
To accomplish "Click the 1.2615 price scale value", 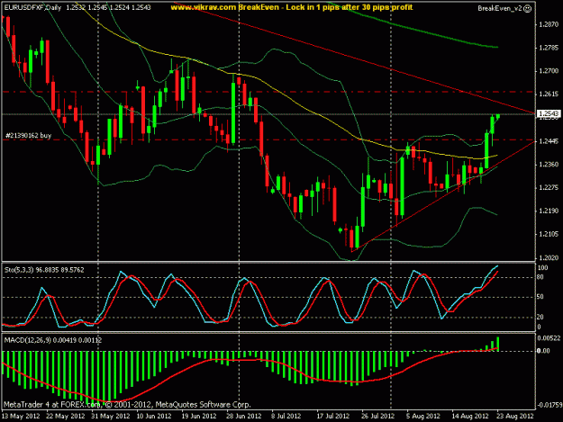I will pyautogui.click(x=549, y=94).
